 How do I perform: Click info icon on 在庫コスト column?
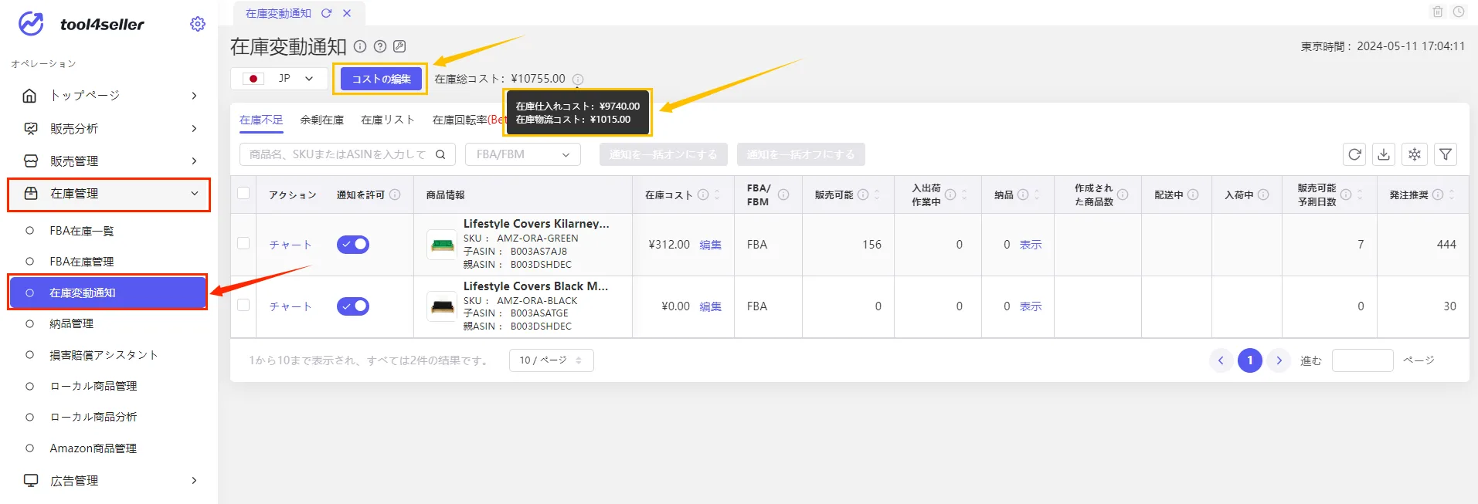click(703, 194)
